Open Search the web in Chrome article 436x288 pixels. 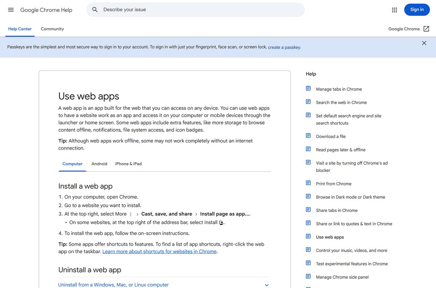341,103
